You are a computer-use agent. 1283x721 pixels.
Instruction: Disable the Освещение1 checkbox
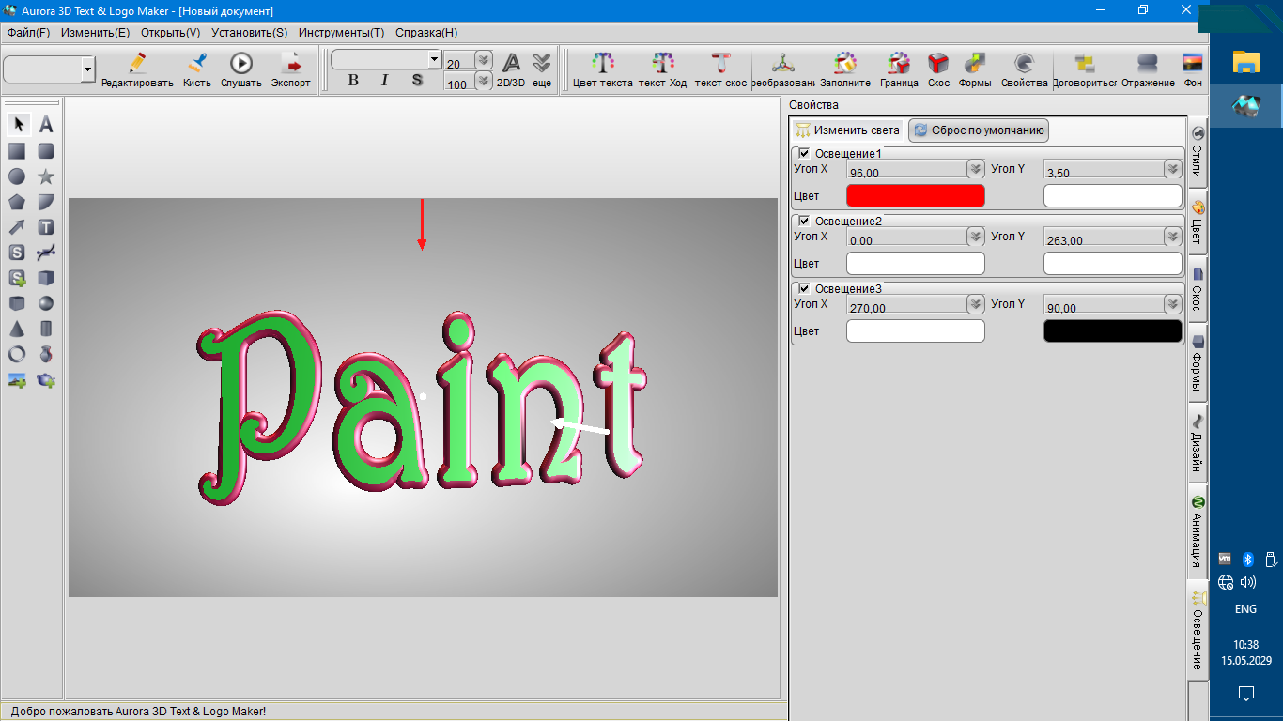pos(804,153)
